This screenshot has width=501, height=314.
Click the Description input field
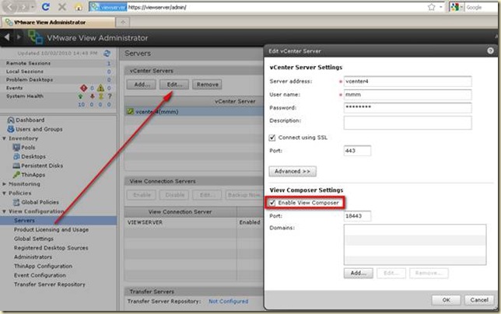pos(408,123)
